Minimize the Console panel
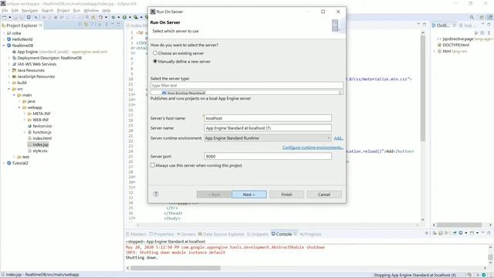The image size is (494, 278). tap(482, 233)
